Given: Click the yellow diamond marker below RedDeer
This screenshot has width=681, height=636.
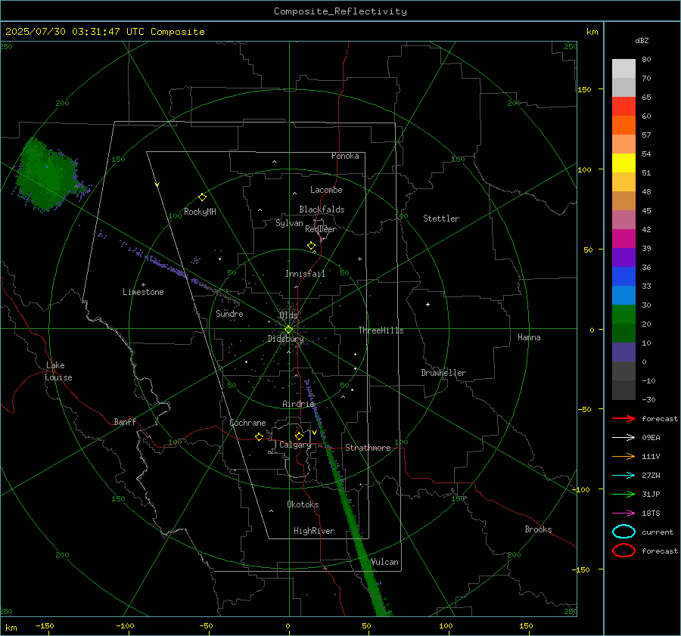Looking at the screenshot, I should [311, 246].
